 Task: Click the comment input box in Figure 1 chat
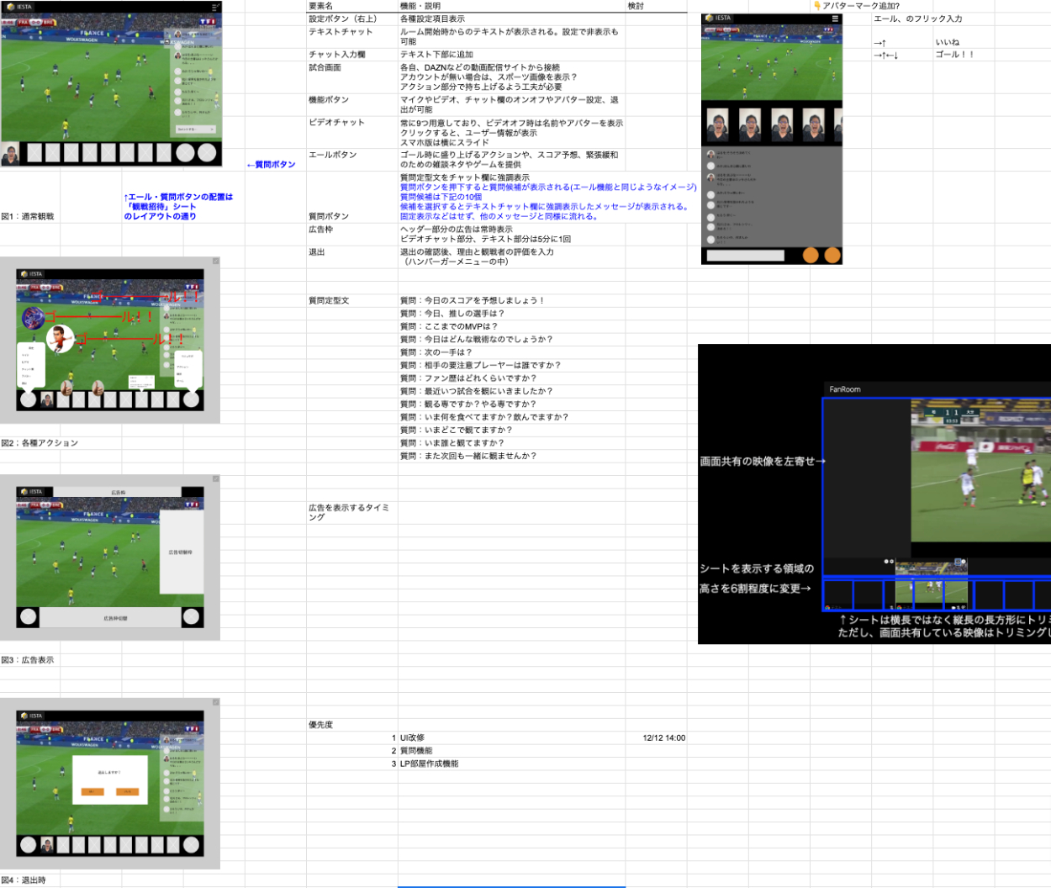click(195, 129)
